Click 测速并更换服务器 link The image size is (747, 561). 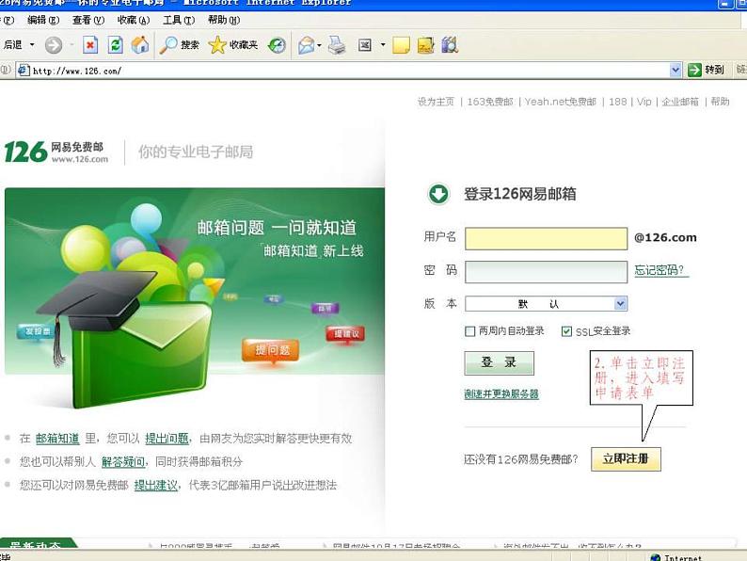[501, 394]
